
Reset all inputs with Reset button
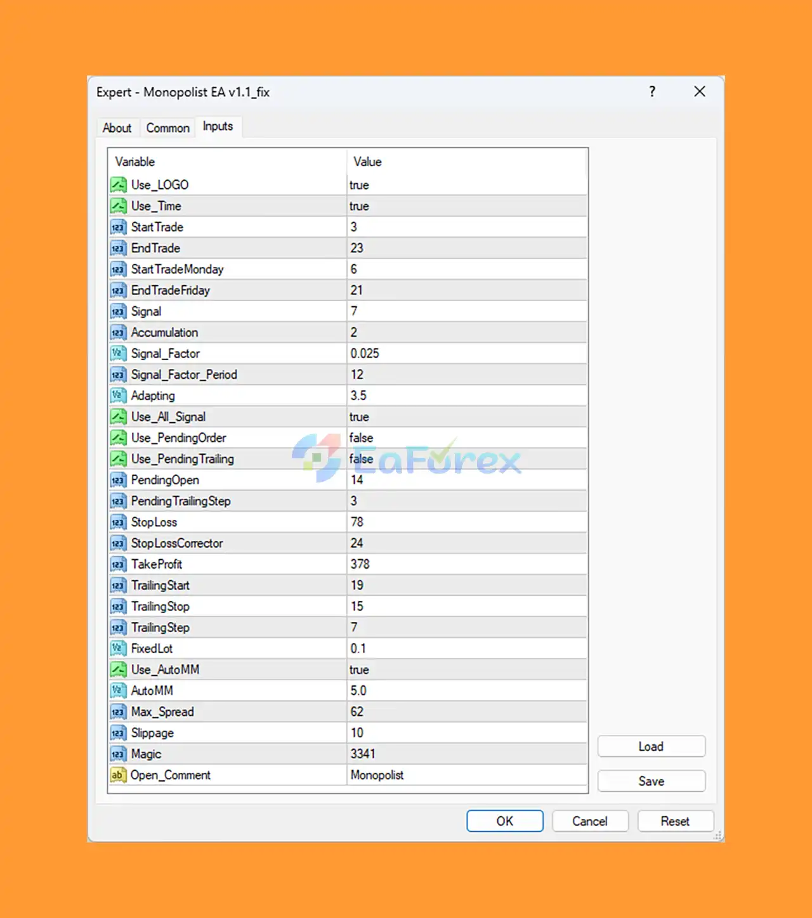click(x=675, y=821)
